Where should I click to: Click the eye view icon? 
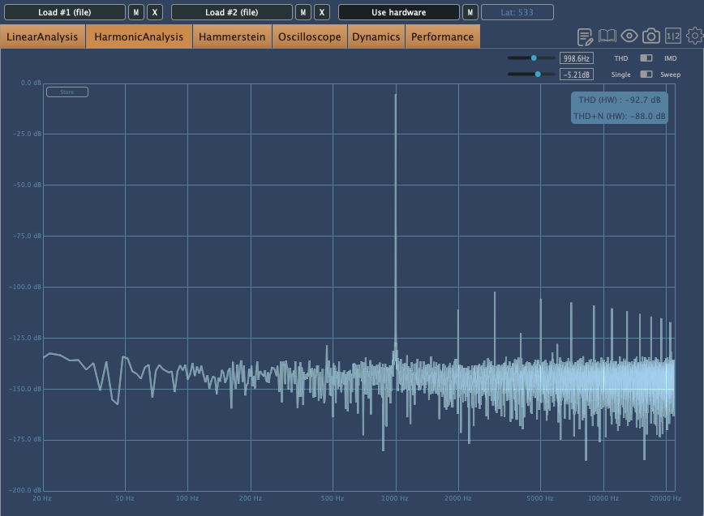[629, 36]
